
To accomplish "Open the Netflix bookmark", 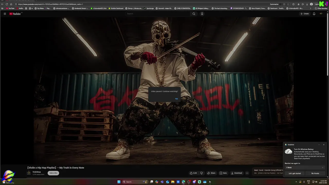I will pyautogui.click(x=20, y=8).
